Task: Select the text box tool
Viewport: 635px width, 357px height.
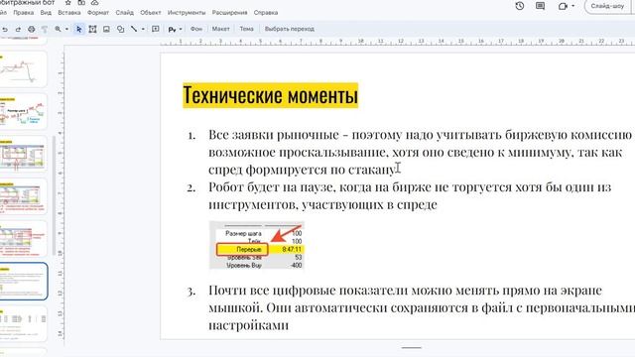Action: 92,29
